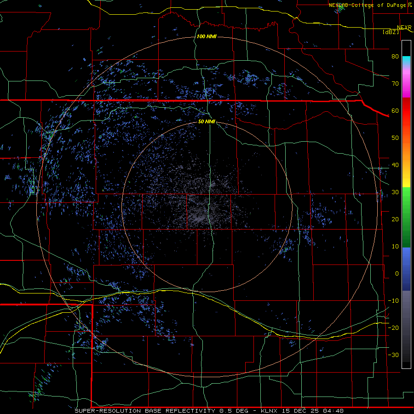Click the blue band of the reflectivity color bar
The width and height of the screenshot is (414, 414).
point(406,269)
